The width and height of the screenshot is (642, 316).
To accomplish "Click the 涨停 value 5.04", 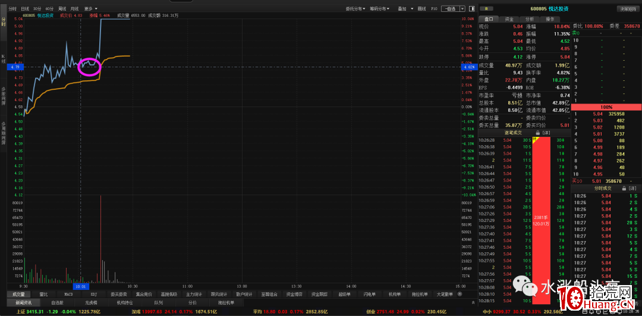I will 564,57.
